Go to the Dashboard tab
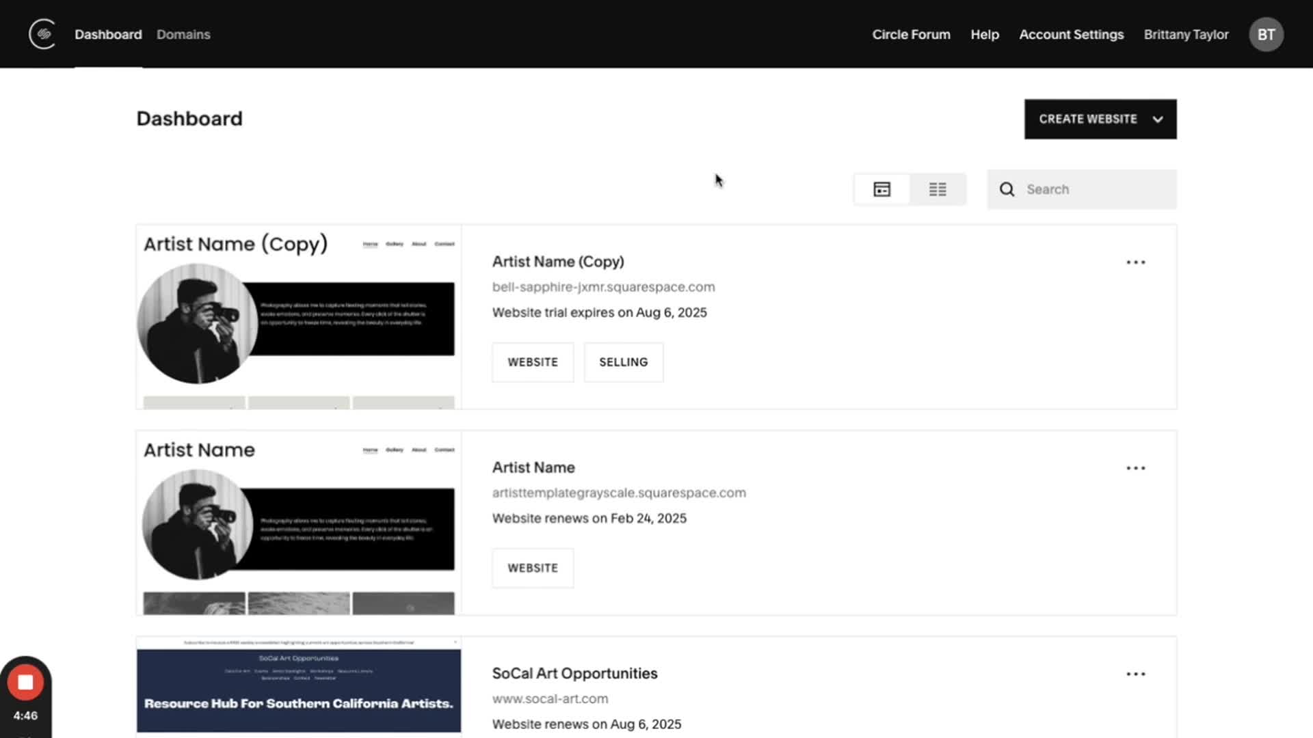 108,34
